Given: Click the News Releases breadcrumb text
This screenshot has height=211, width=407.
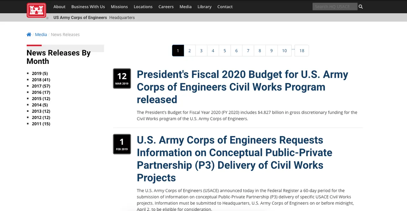Looking at the screenshot, I should click(x=65, y=34).
